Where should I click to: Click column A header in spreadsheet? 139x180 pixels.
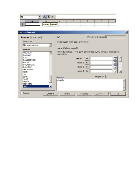(32, 21)
